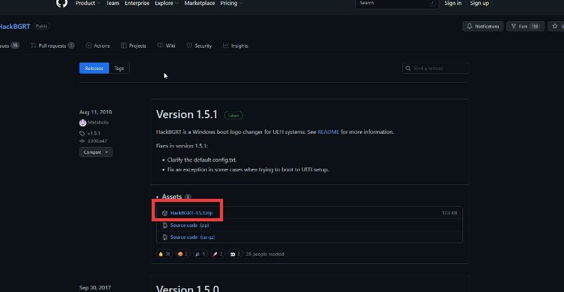
Task: Open the Version 1.5.0 release title
Action: 187,288
